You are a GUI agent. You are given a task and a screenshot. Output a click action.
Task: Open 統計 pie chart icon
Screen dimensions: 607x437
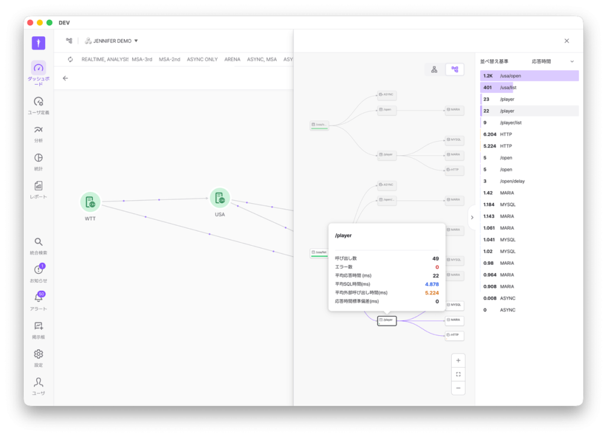(38, 158)
